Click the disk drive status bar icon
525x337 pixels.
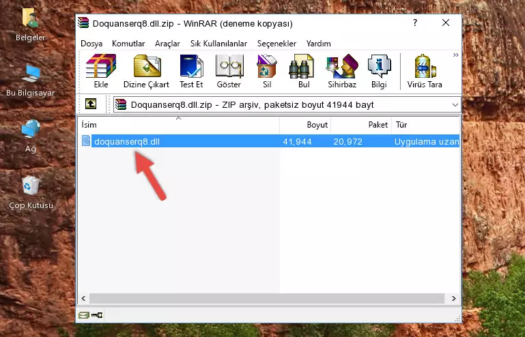pyautogui.click(x=84, y=315)
